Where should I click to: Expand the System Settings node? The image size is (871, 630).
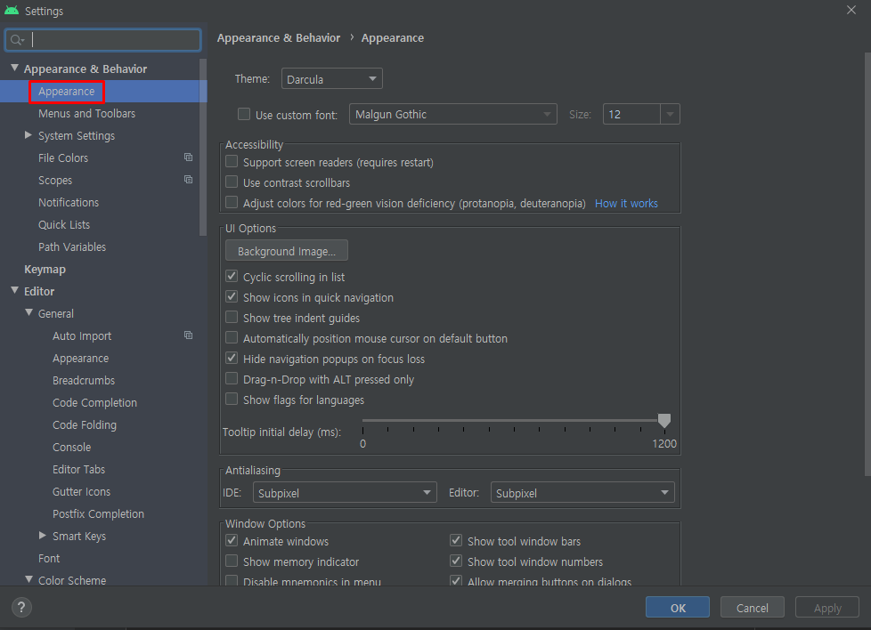[28, 135]
